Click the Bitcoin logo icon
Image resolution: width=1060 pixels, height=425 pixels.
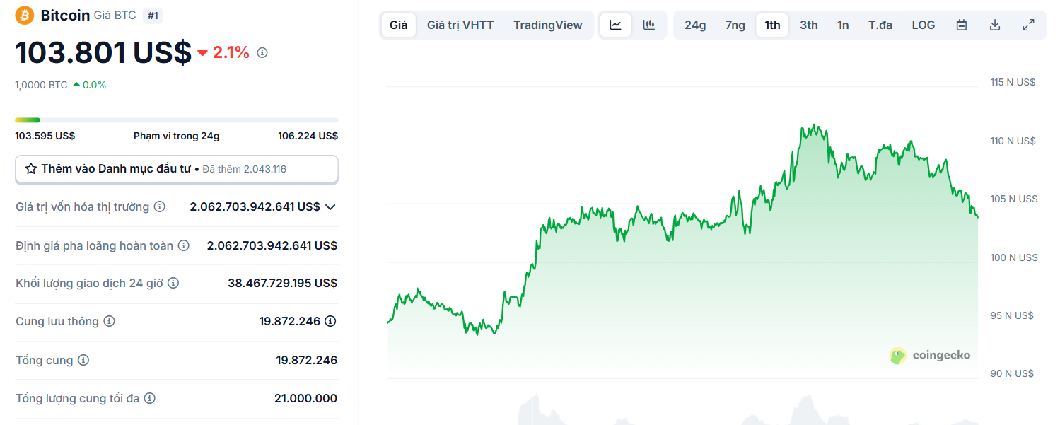(x=25, y=16)
